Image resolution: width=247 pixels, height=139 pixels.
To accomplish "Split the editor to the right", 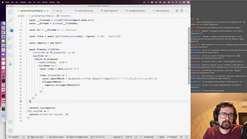I will [182, 11].
